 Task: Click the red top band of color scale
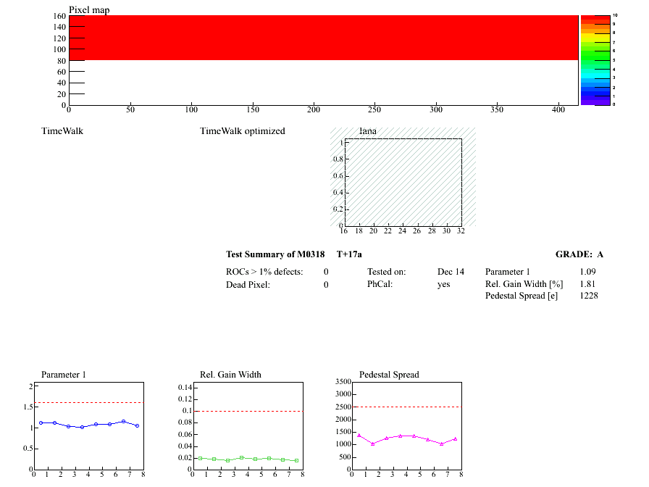tap(594, 19)
